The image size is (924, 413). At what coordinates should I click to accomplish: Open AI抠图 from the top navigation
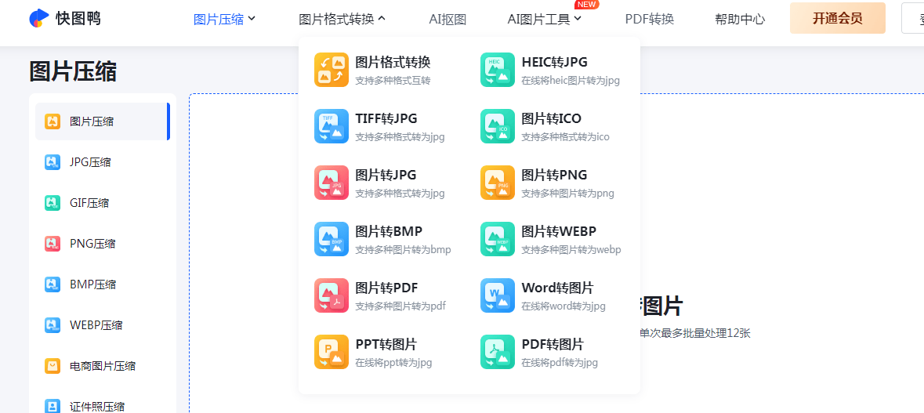click(448, 19)
